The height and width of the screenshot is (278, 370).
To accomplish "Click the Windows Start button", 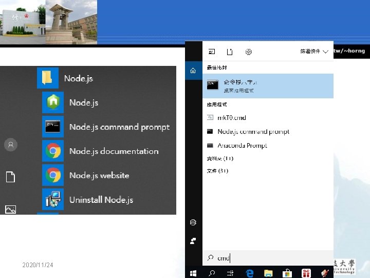I will click(x=193, y=273).
